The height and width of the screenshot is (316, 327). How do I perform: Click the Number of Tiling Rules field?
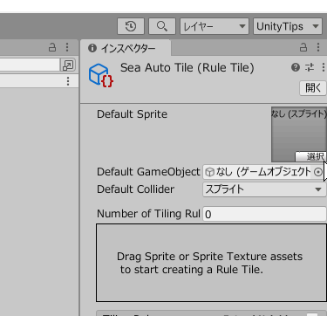point(264,214)
